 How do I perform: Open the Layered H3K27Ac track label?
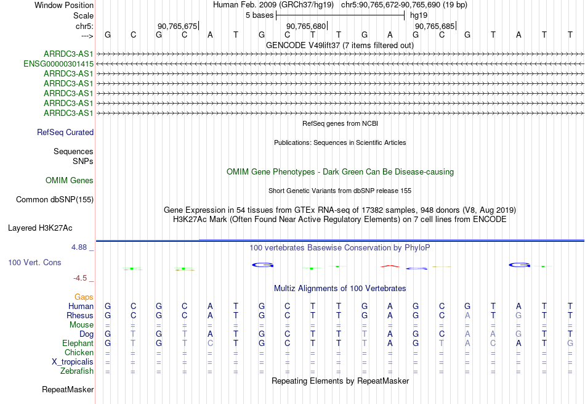point(40,228)
